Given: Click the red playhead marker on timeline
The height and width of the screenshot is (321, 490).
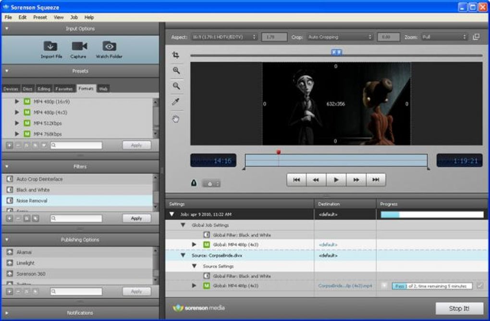Looking at the screenshot, I should (279, 152).
